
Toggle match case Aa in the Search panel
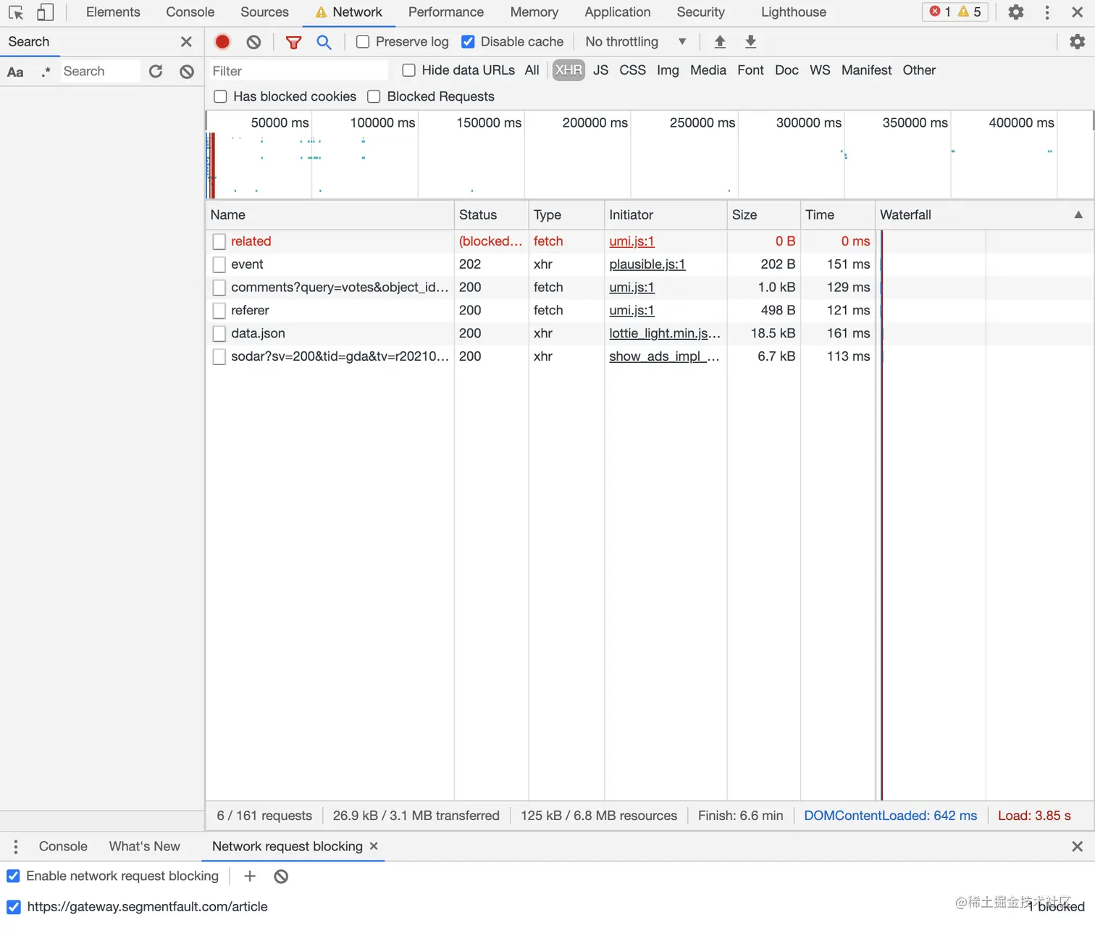pos(15,72)
